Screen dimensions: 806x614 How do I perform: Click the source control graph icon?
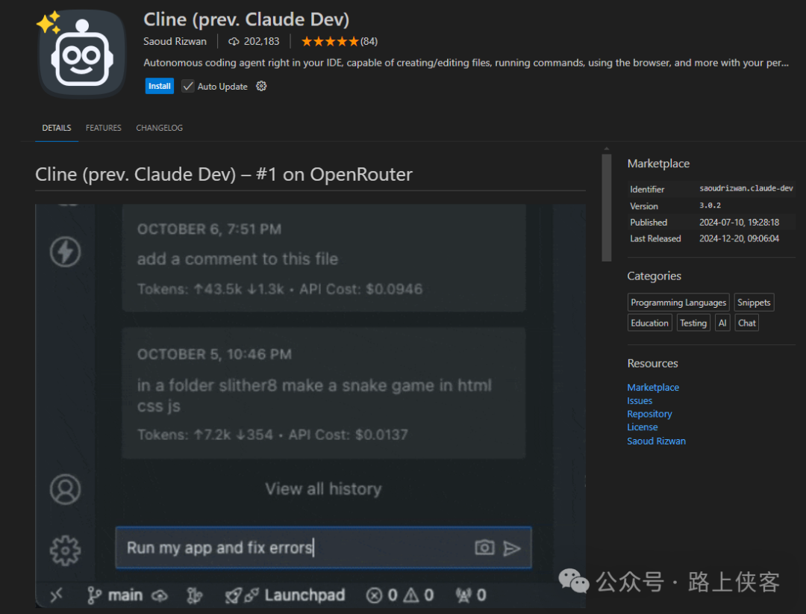pos(194,595)
